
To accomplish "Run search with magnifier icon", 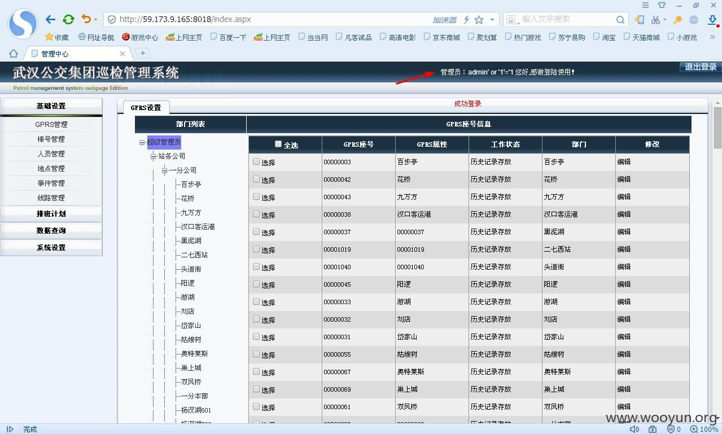I will point(620,20).
